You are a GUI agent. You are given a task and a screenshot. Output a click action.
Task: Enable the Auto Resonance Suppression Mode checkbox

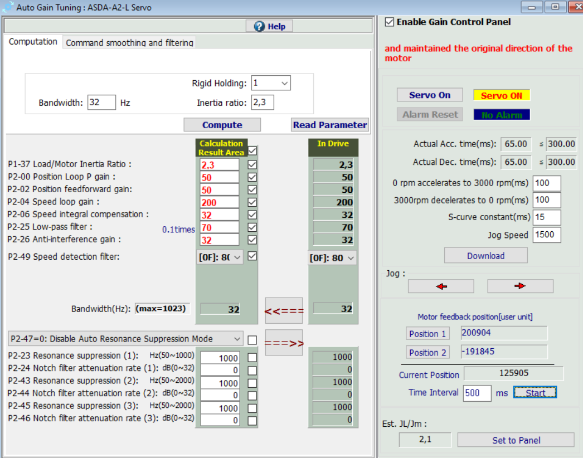252,339
